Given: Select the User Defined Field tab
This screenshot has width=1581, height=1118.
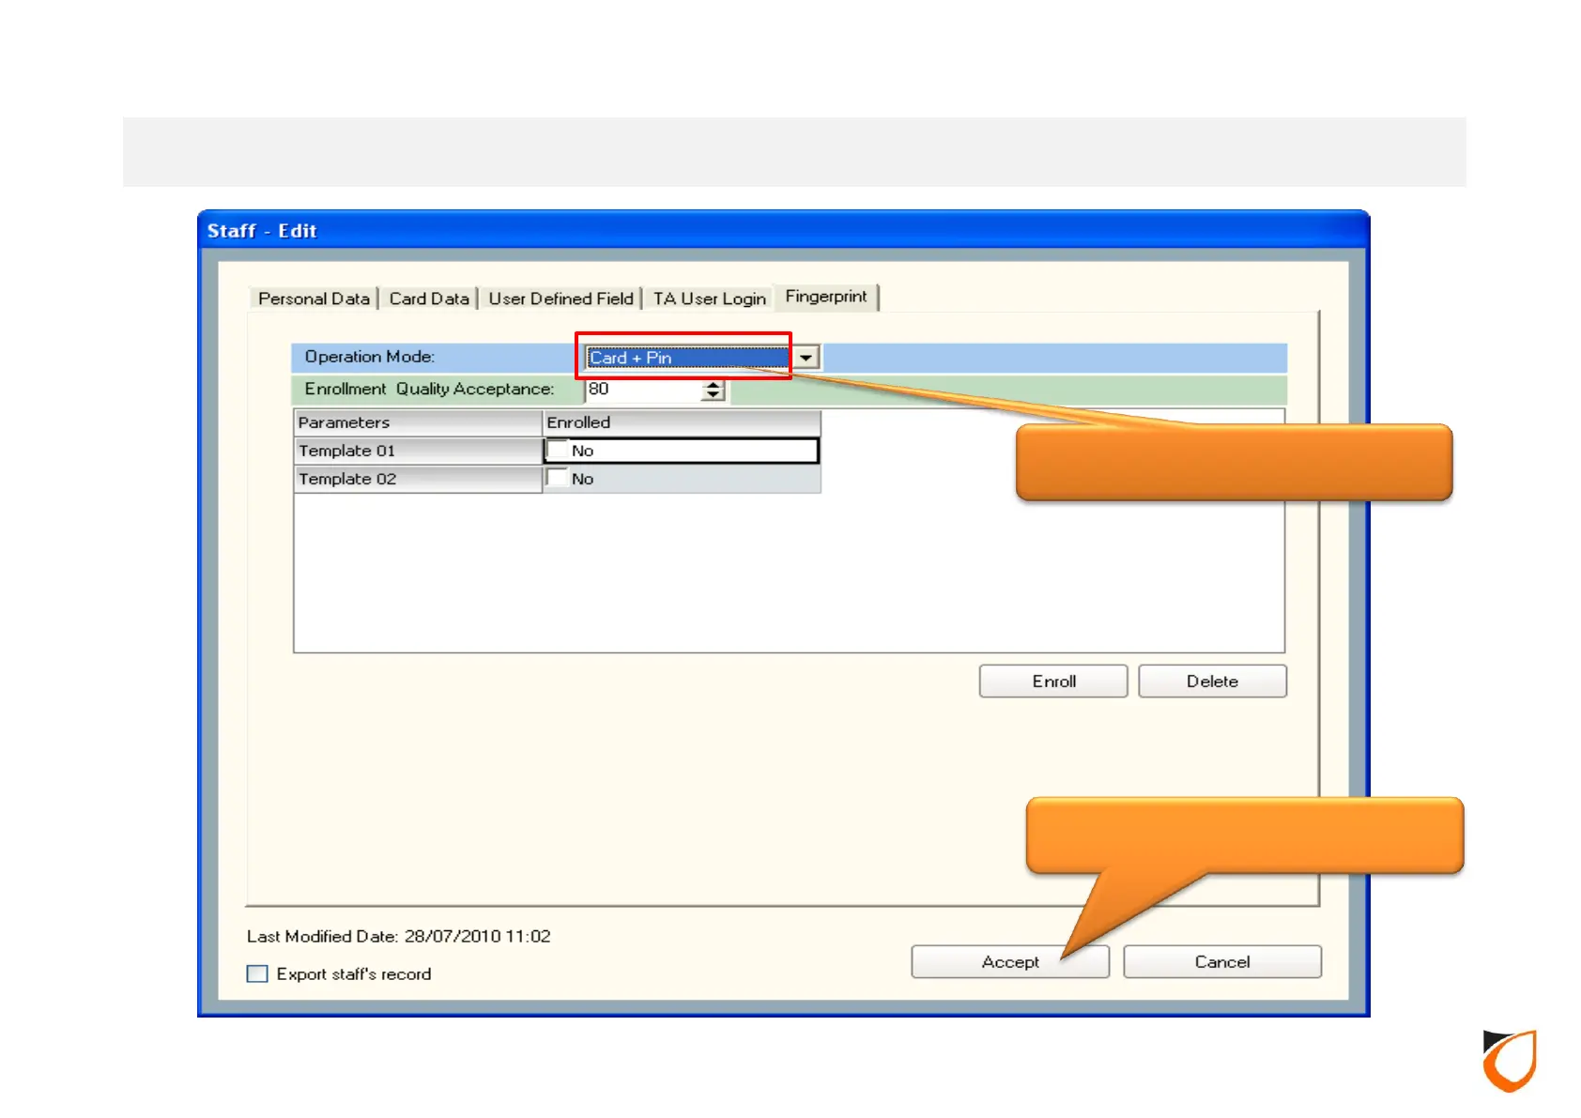Looking at the screenshot, I should pos(560,299).
